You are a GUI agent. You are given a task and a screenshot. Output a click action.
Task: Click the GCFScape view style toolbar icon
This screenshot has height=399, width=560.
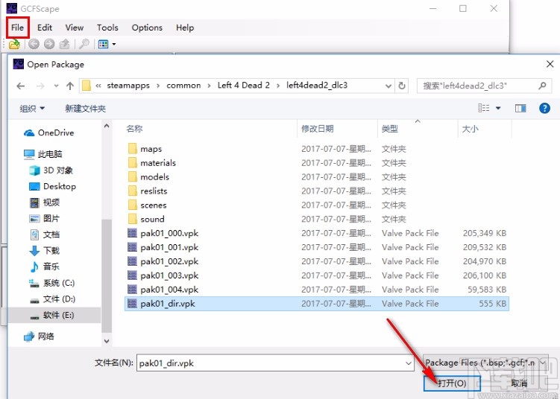[x=103, y=44]
